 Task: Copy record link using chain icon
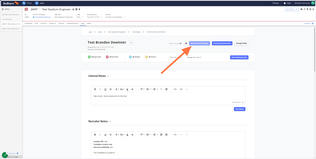click(304, 9)
